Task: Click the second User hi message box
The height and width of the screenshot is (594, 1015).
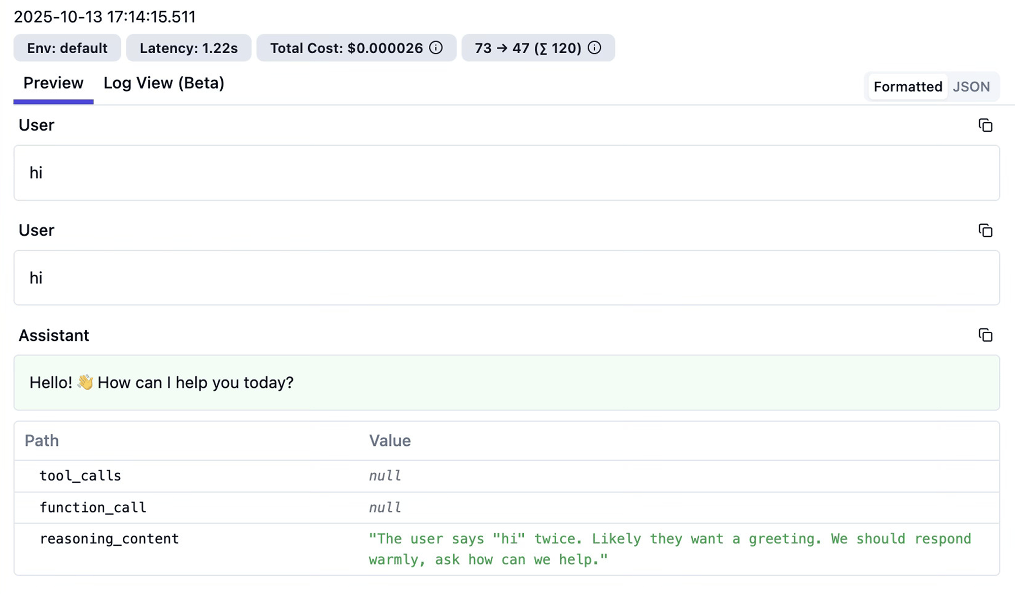Action: click(506, 278)
